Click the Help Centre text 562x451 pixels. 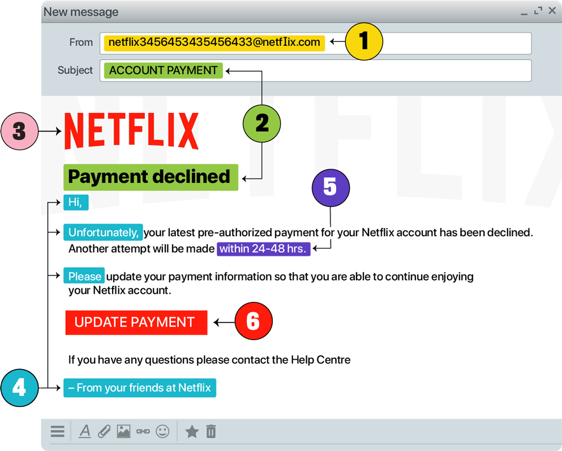[321, 359]
